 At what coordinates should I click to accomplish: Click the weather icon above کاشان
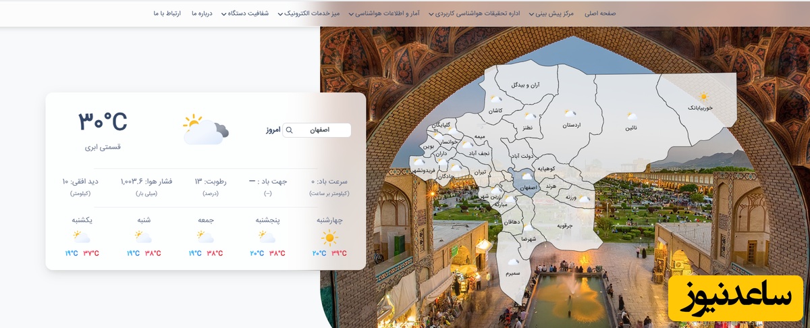[495, 99]
